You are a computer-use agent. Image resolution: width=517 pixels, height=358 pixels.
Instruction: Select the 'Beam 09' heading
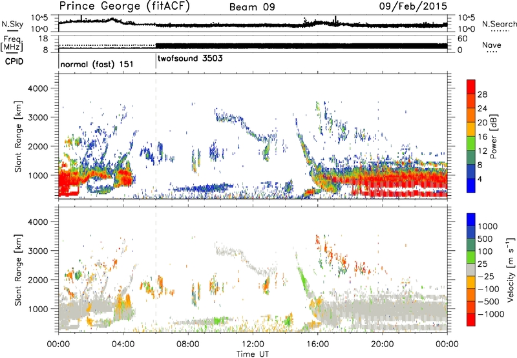click(x=252, y=7)
